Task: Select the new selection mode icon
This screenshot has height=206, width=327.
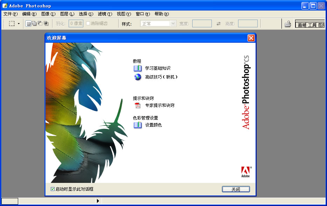Action: (x=28, y=23)
